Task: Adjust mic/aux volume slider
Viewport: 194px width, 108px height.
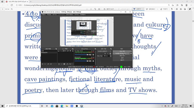Action: 82,61
